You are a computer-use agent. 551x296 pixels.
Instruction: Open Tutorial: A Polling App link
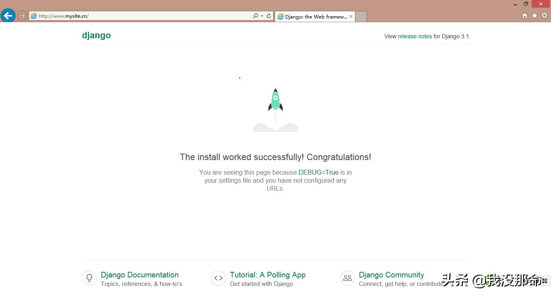(268, 275)
